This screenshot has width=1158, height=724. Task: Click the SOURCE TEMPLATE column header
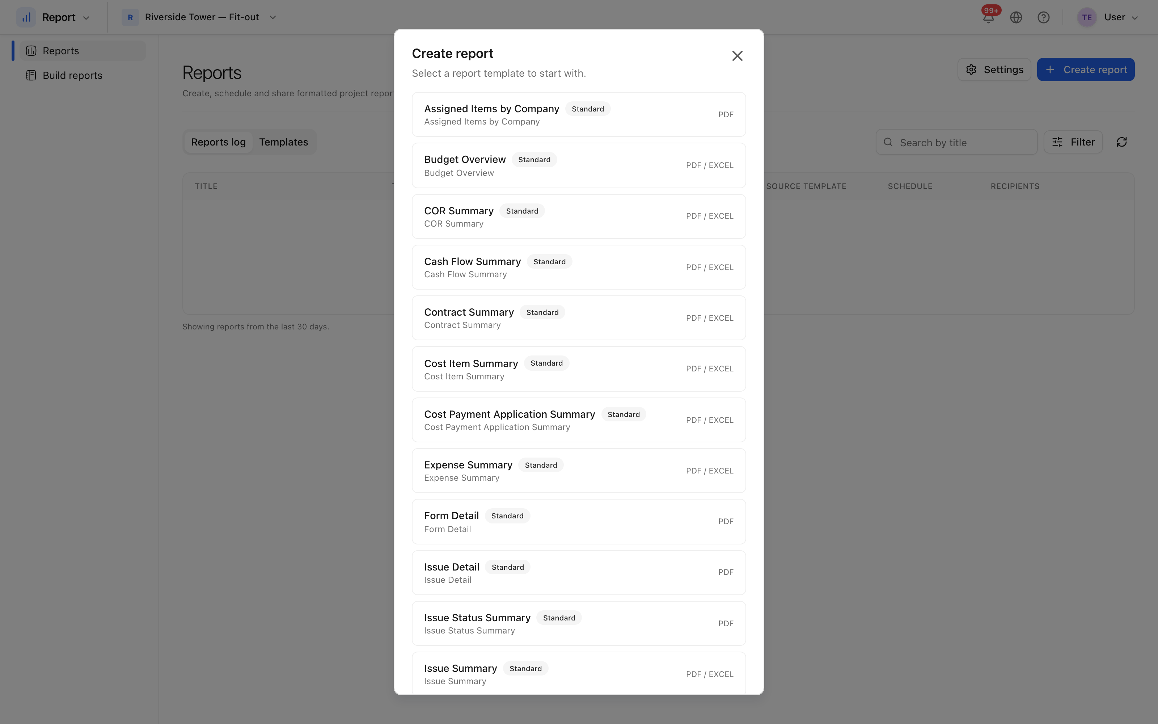[x=806, y=186]
